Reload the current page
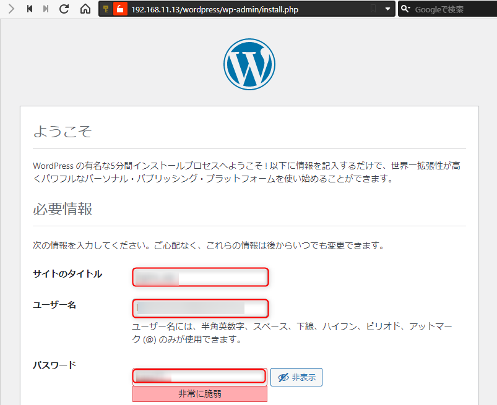Screen dimensions: 497x405 click(64, 9)
